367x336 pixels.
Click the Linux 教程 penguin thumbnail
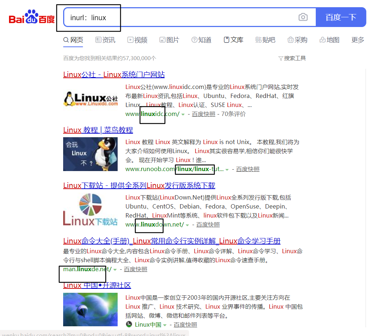tap(90, 154)
